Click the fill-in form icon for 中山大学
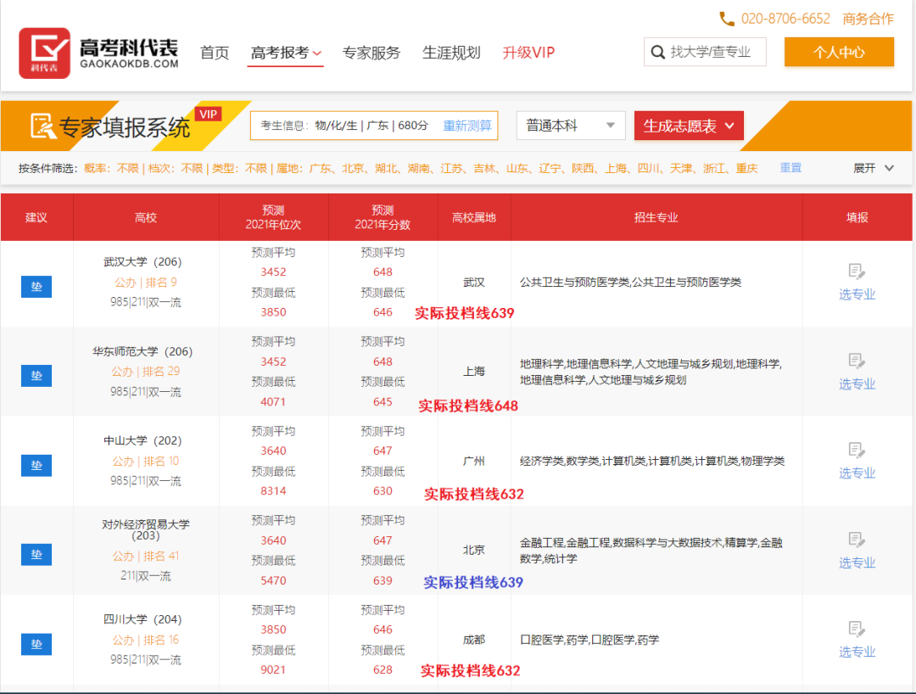The image size is (916, 694). [x=857, y=451]
